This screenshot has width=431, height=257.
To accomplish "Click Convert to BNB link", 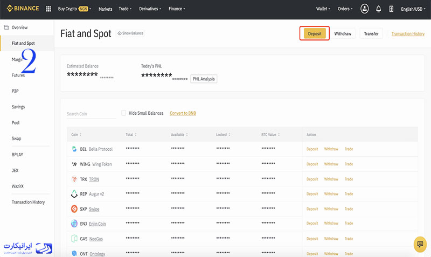I will tap(183, 113).
